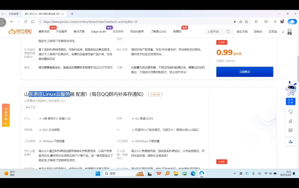Open the browser extensions puzzle icon

tap(256, 22)
